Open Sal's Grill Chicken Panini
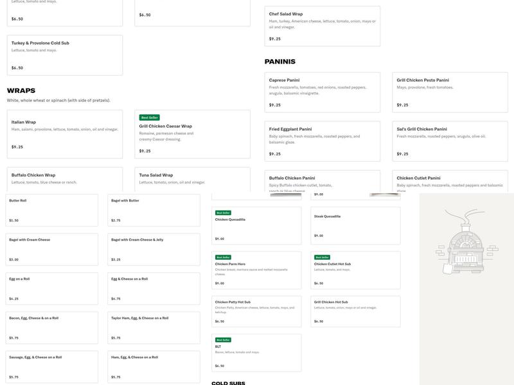The image size is (514, 385). 450,141
